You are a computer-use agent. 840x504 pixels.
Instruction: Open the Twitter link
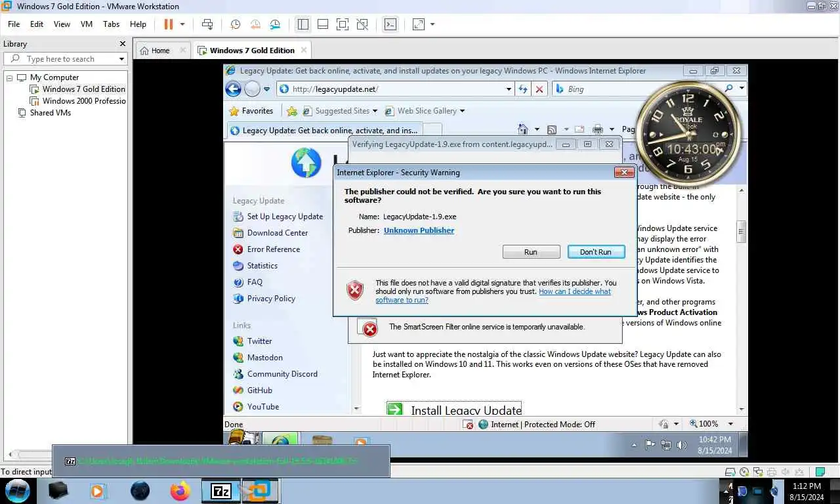click(x=259, y=341)
